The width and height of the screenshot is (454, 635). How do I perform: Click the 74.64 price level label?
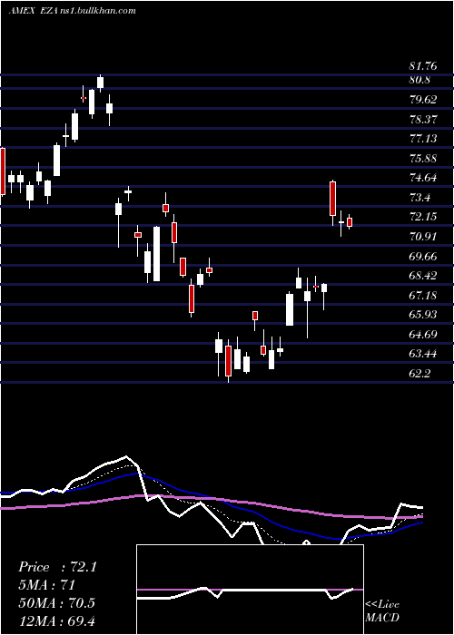coord(424,178)
